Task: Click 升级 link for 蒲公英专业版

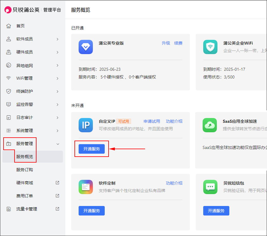Action: [x=166, y=43]
